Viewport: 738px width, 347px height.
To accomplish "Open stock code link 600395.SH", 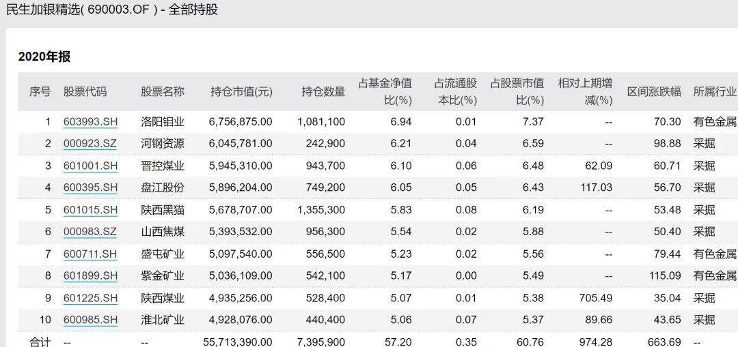I will click(90, 188).
